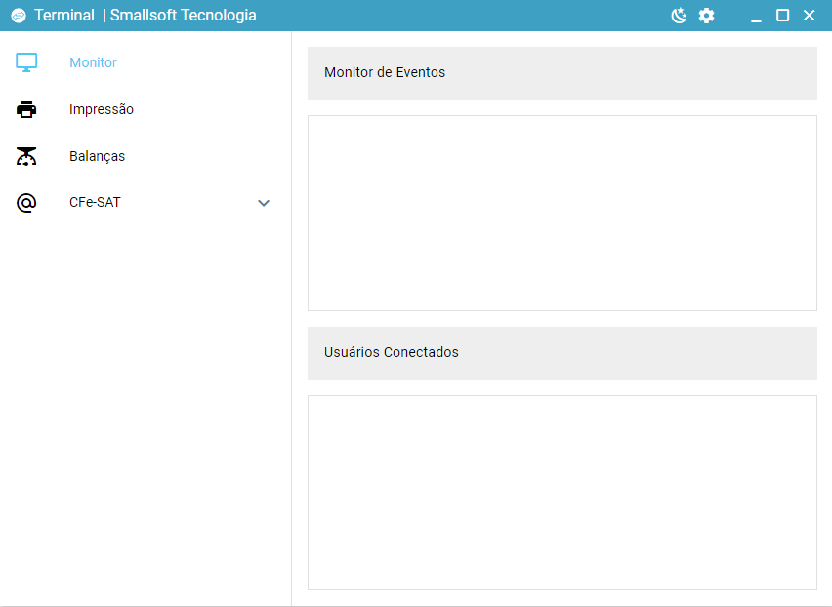Click the Usuários Conectados header
Viewport: 832px width, 607px height.
pyautogui.click(x=391, y=352)
